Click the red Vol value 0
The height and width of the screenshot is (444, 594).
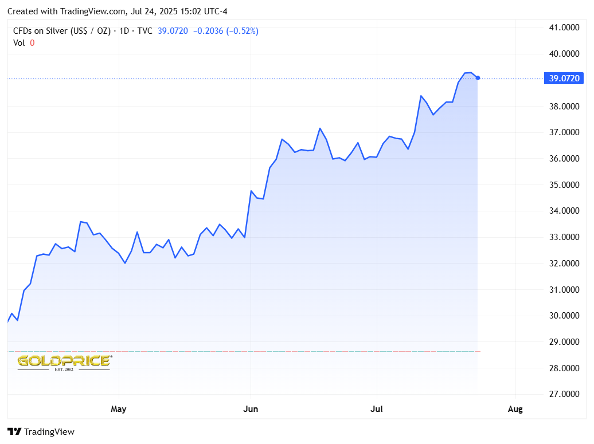32,42
